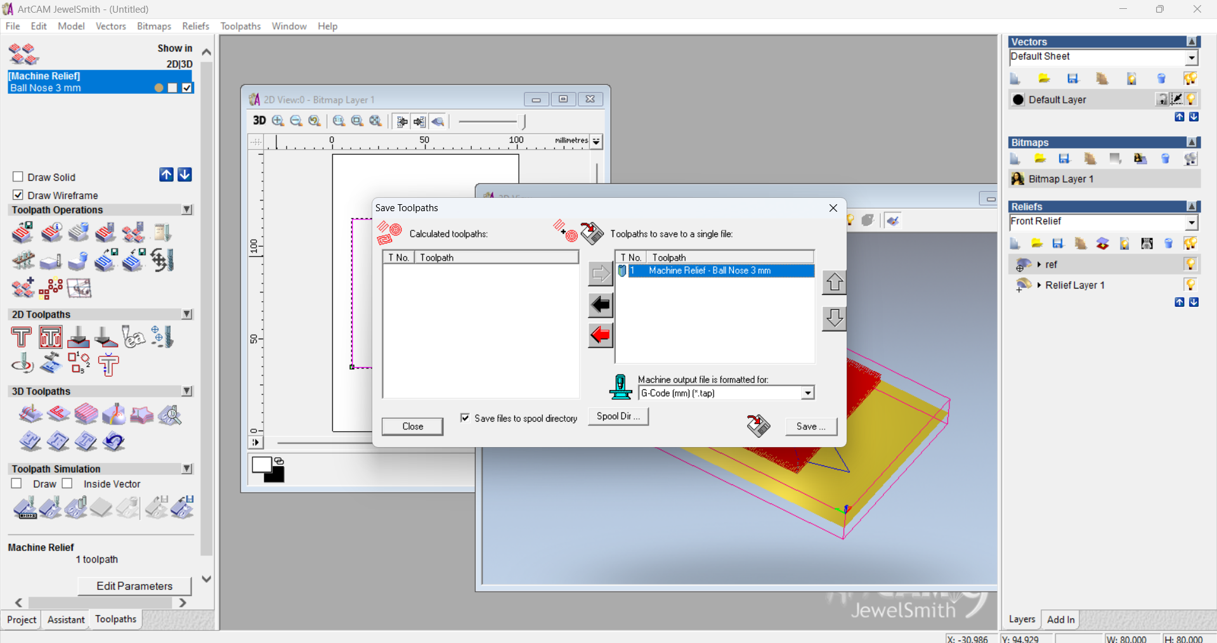Click the new layer icon in Vectors panel

1015,79
